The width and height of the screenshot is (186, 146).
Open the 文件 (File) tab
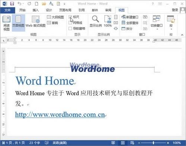pos(7,10)
